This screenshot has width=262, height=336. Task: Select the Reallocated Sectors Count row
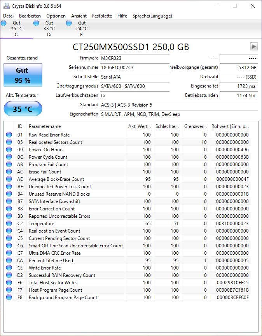(x=128, y=142)
